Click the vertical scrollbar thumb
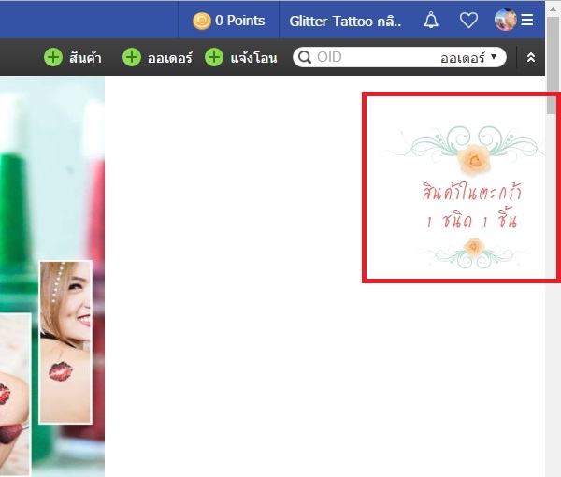The width and height of the screenshot is (561, 477). [554, 65]
